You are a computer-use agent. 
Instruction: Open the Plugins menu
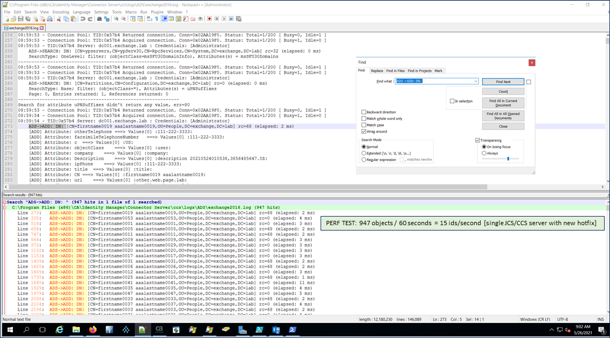157,12
